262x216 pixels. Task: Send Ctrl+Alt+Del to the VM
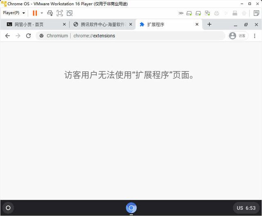coord(50,13)
